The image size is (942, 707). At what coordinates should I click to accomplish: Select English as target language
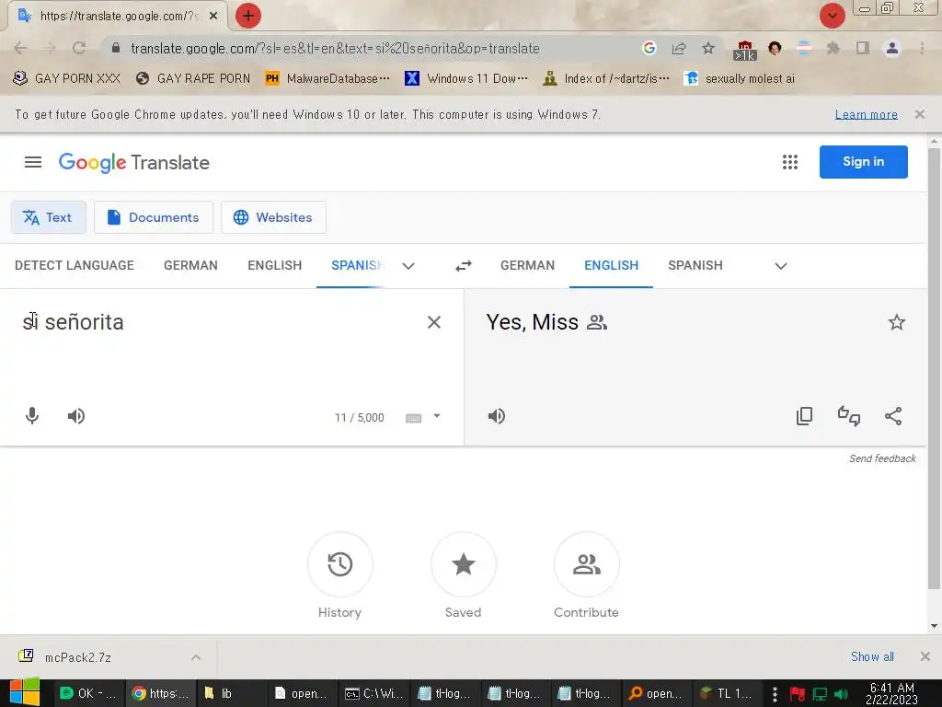pos(611,265)
